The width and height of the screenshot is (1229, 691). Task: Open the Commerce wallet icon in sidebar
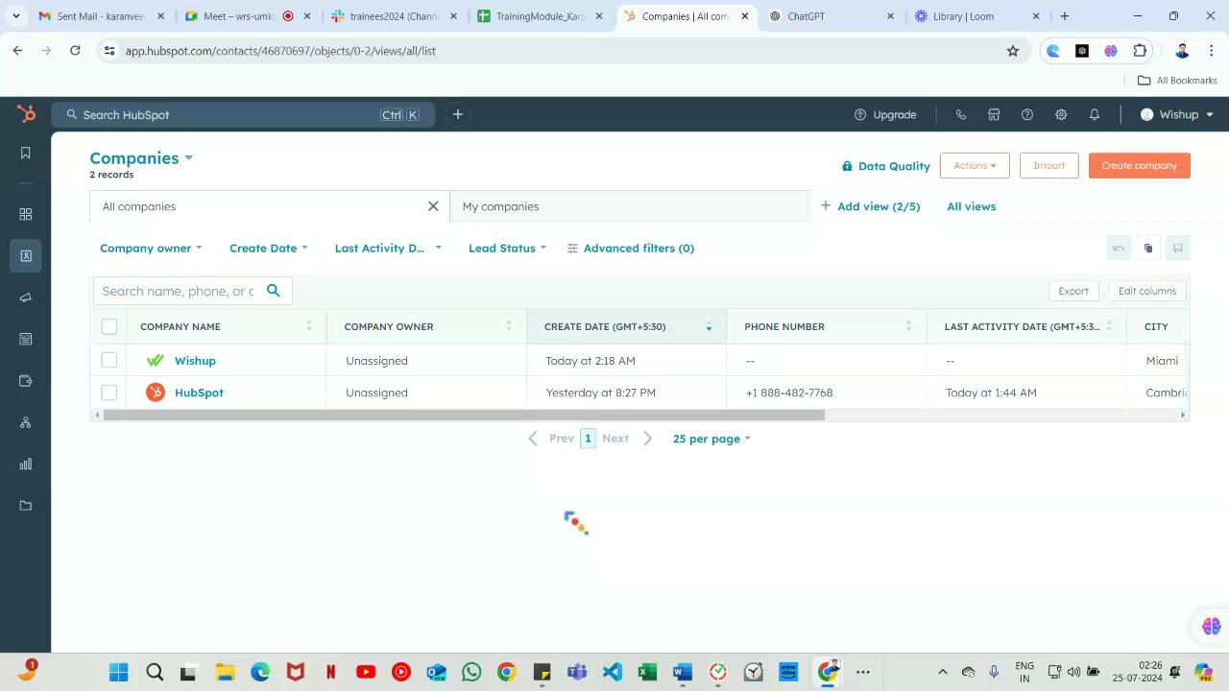tap(26, 381)
